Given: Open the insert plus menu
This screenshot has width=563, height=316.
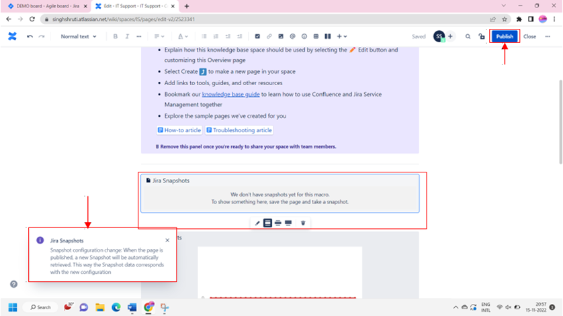Looking at the screenshot, I should point(342,36).
